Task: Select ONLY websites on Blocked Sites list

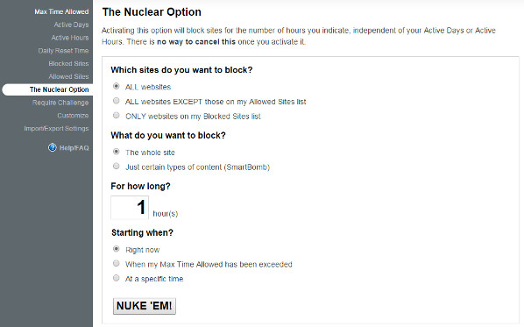Action: pyautogui.click(x=116, y=116)
